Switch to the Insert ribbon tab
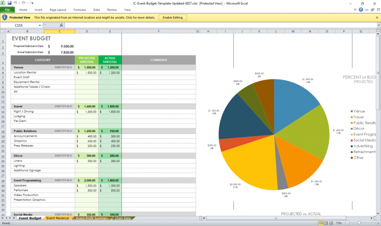The height and width of the screenshot is (226, 381). 39,10
